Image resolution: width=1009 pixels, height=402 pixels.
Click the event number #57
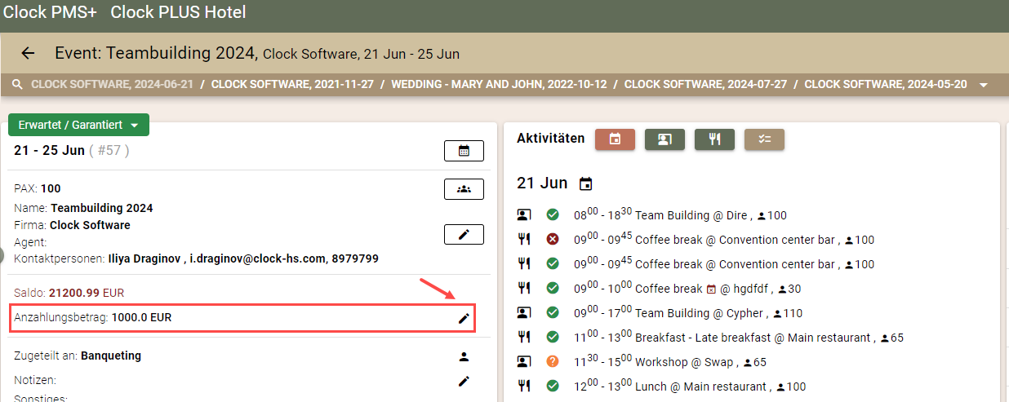point(110,151)
